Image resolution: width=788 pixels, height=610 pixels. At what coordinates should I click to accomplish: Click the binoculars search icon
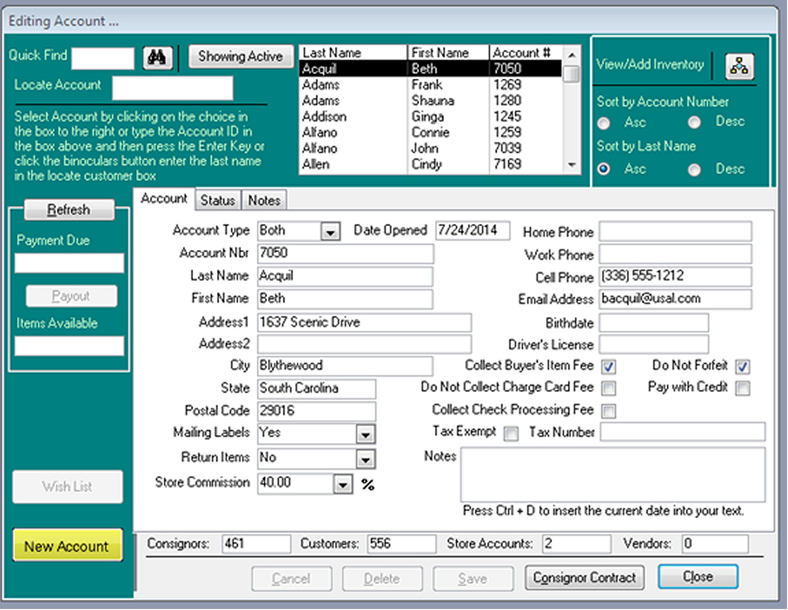tap(157, 58)
